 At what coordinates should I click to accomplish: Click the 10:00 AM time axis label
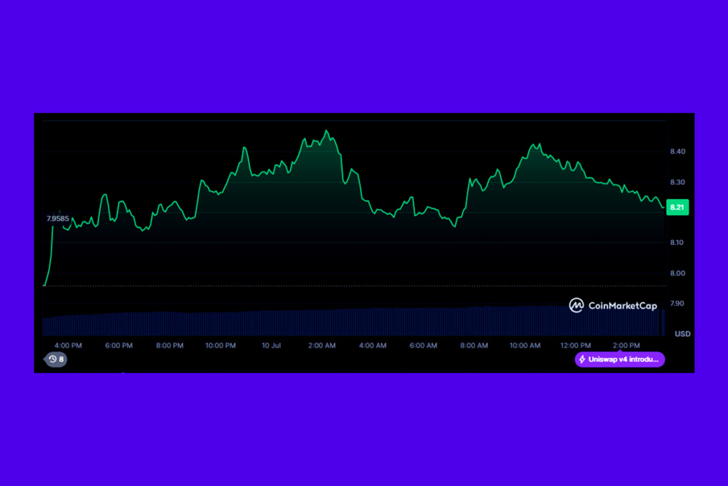(525, 346)
